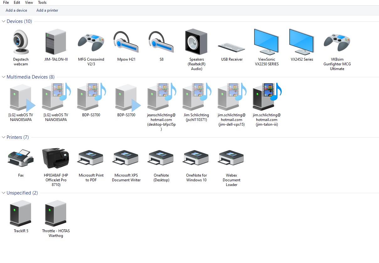Viewport: 379px width, 263px height.
Task: Select the S8 Bluetooth headset icon
Action: [x=161, y=42]
